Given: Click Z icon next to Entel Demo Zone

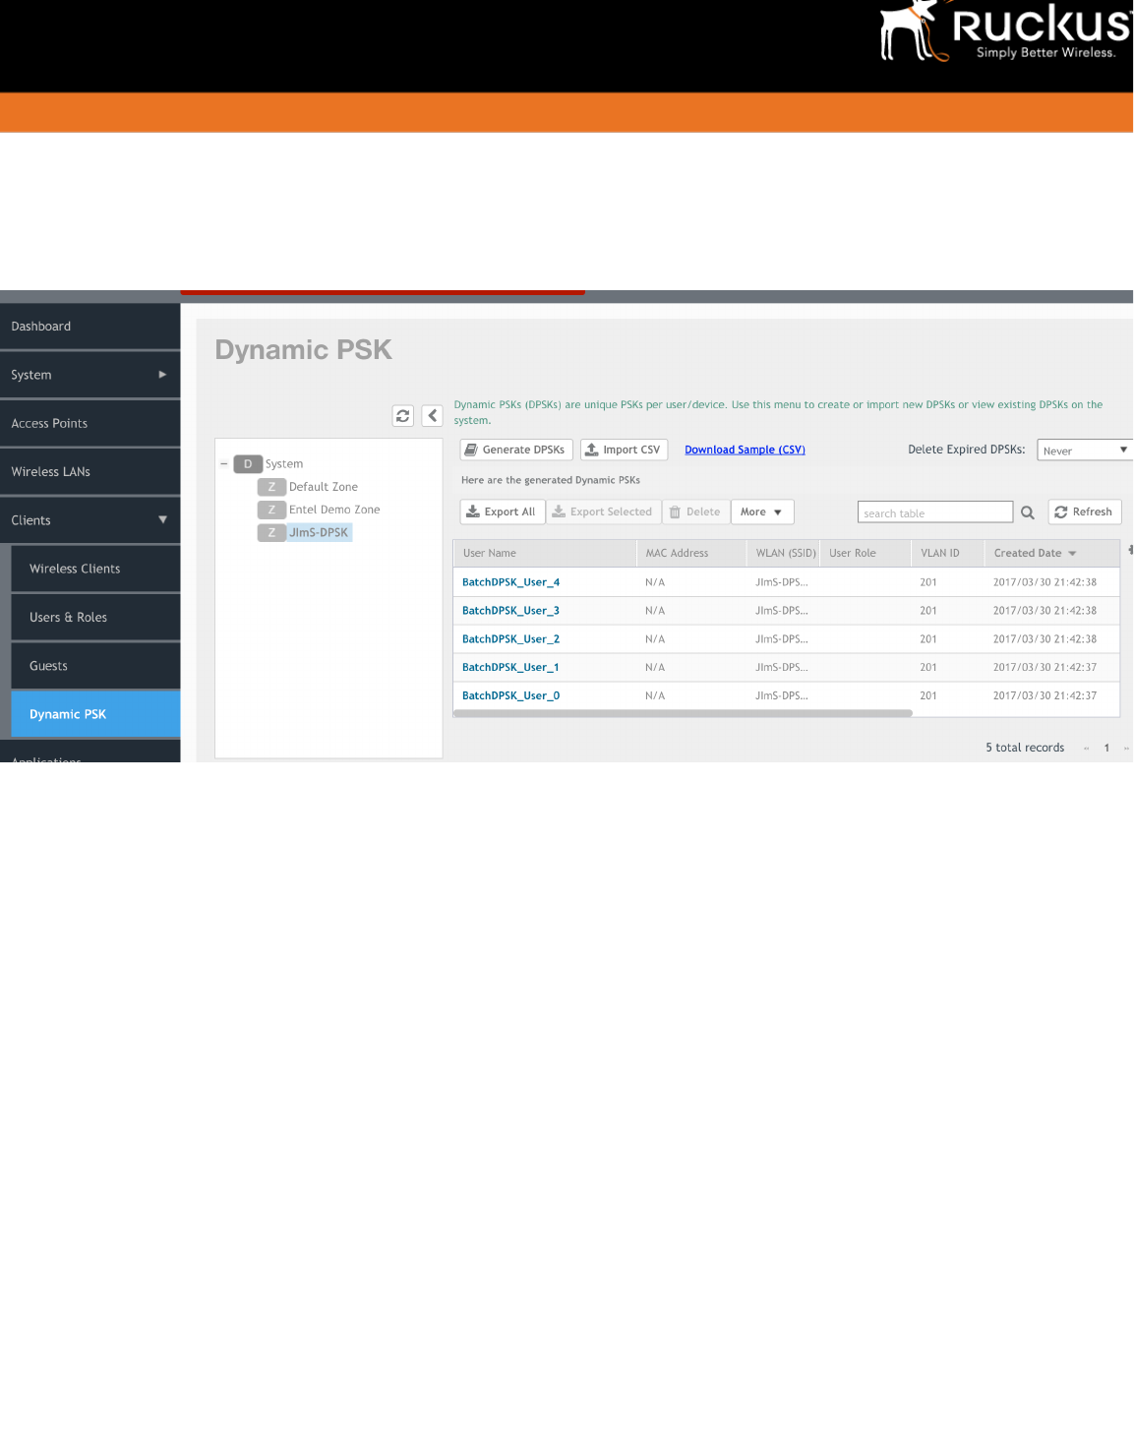Looking at the screenshot, I should click(x=271, y=510).
